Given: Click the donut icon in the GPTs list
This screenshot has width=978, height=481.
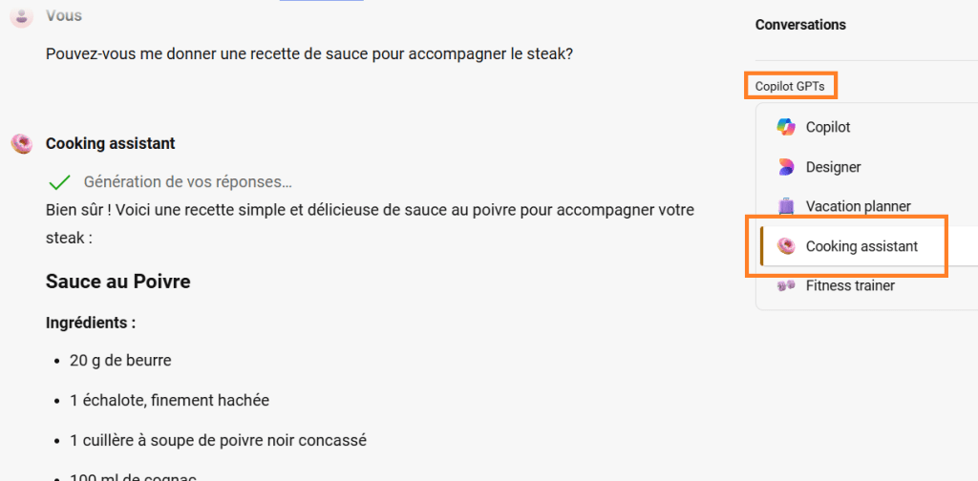Looking at the screenshot, I should click(x=786, y=246).
